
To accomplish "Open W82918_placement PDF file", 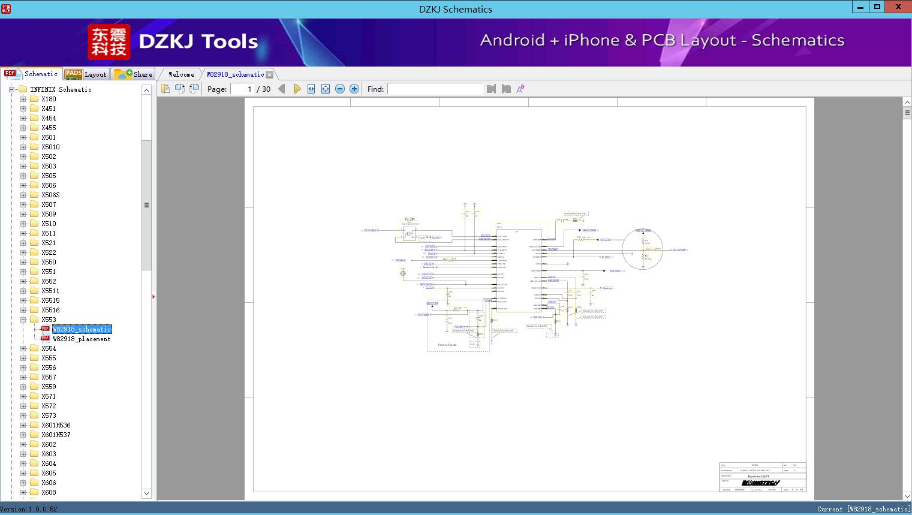I will [x=82, y=339].
